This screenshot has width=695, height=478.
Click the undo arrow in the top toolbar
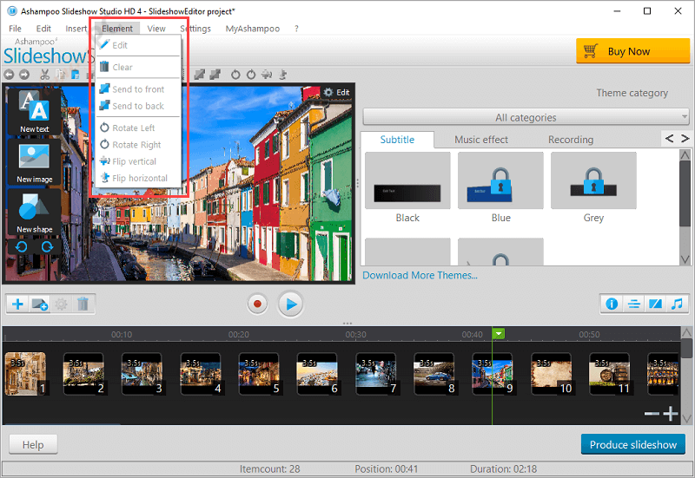coord(10,75)
